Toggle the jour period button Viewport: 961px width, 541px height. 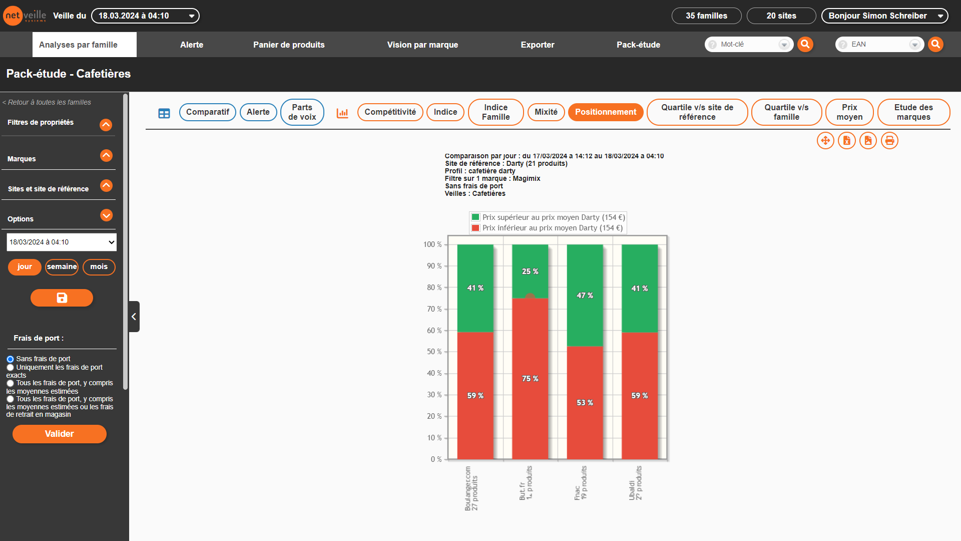tap(25, 267)
